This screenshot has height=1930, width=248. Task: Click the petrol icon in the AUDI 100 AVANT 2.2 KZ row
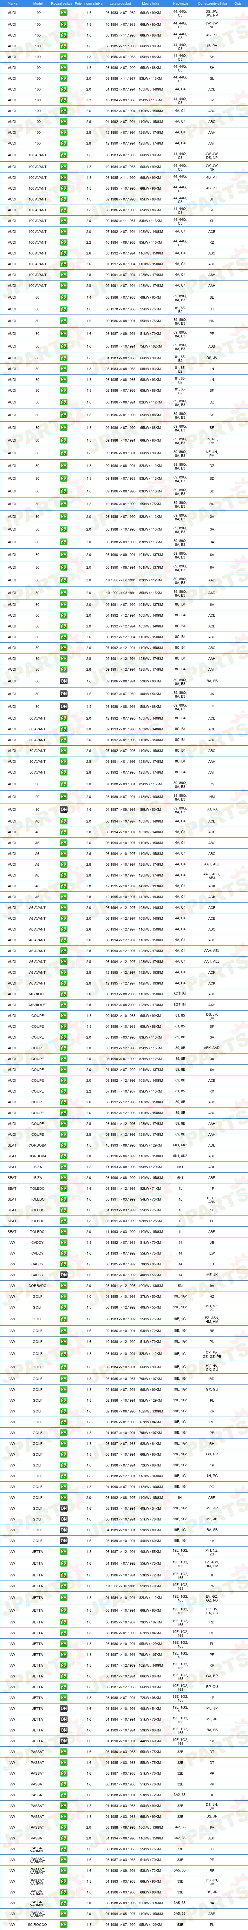pyautogui.click(x=63, y=242)
